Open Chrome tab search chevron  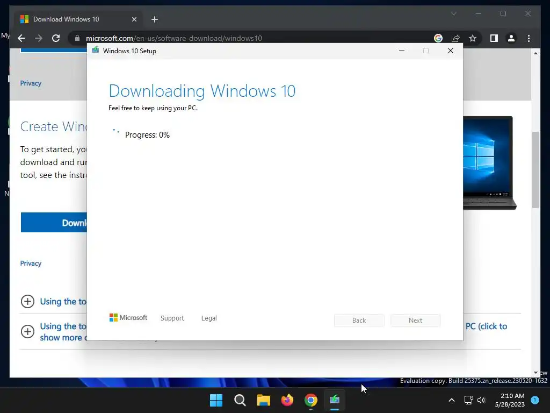453,13
